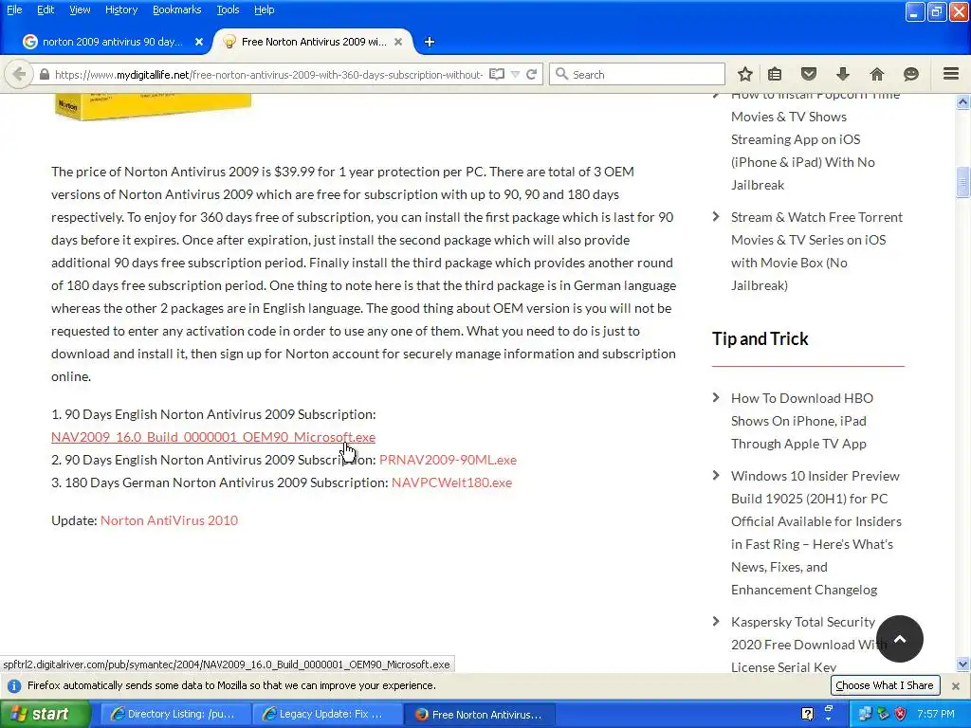Screen dimensions: 971x728
Task: Open the Edit menu
Action: (x=46, y=9)
